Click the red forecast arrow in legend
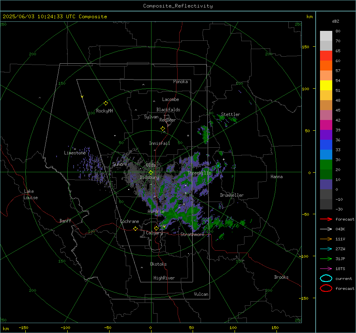This screenshot has width=356, height=333. tap(326, 219)
